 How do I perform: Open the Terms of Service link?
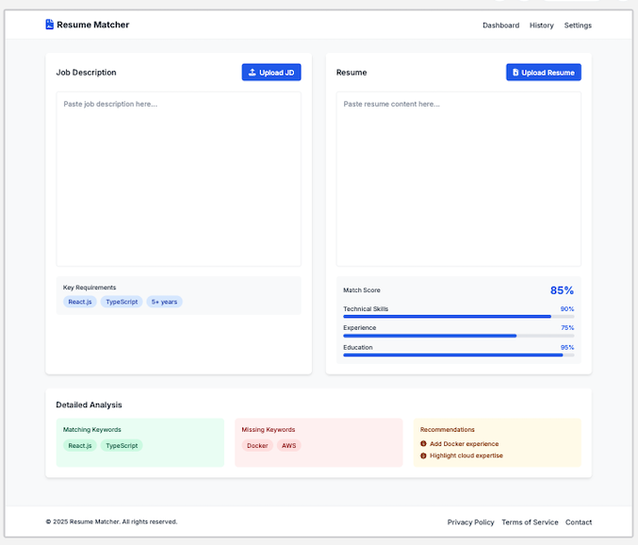coord(530,522)
